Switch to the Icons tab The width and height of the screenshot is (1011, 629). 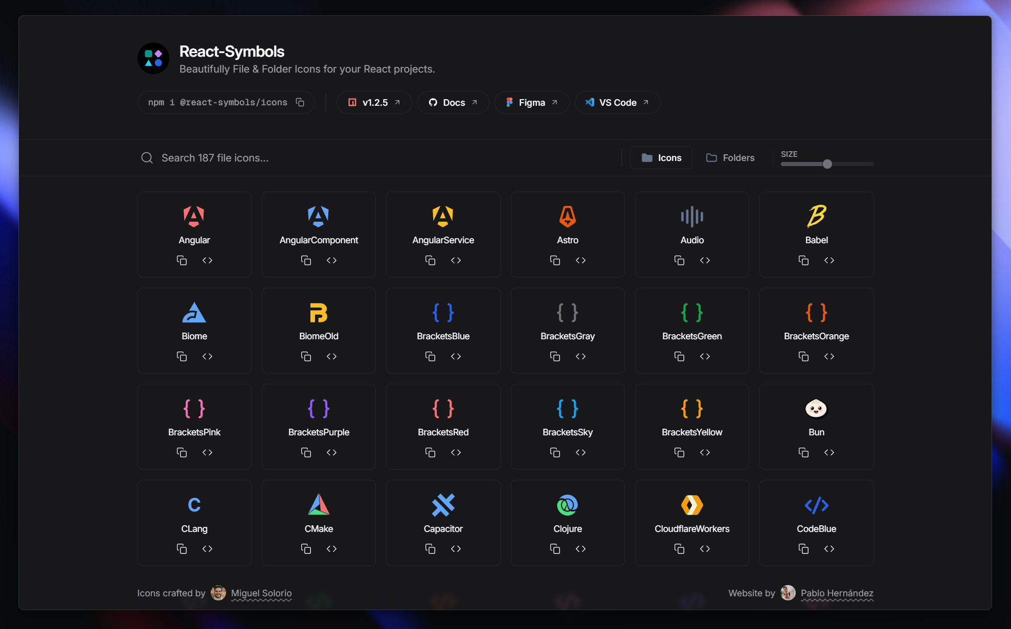pyautogui.click(x=661, y=158)
